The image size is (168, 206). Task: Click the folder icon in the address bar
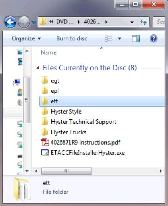[43, 22]
